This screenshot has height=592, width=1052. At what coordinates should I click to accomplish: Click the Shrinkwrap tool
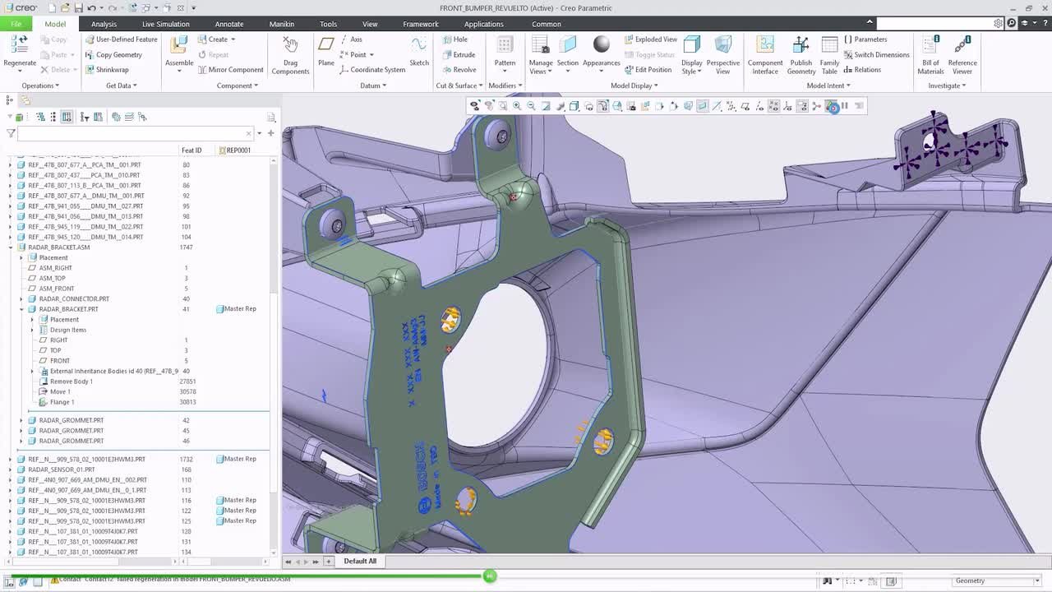pyautogui.click(x=107, y=70)
